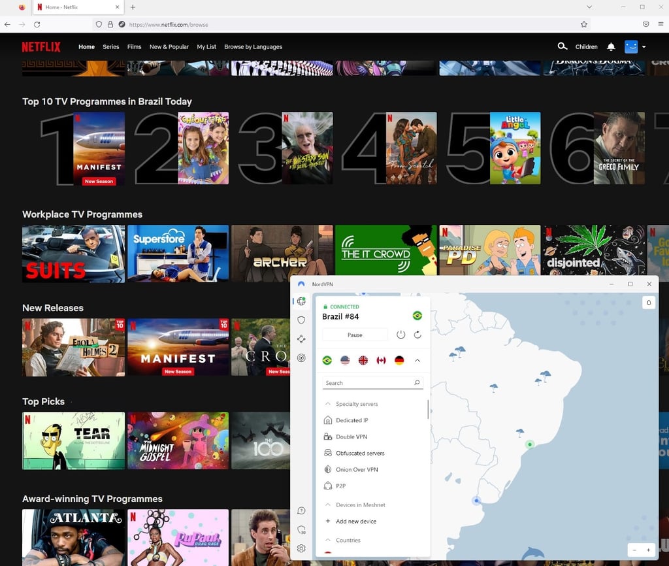The height and width of the screenshot is (566, 669).
Task: Open New & Popular section
Action: point(169,46)
